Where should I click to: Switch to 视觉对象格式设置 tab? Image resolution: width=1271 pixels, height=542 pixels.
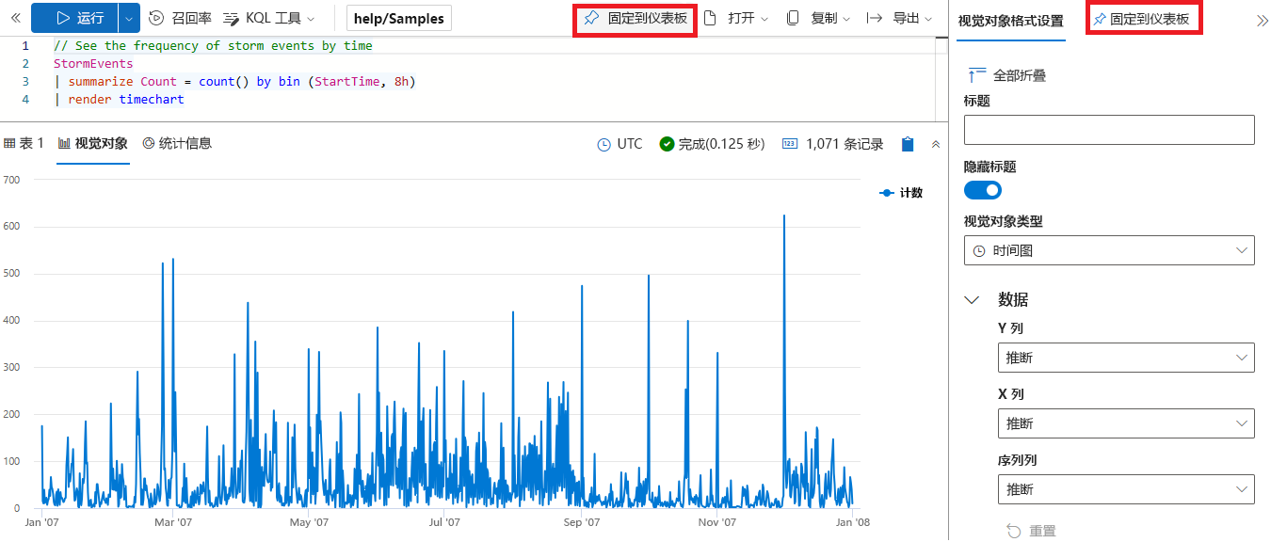pyautogui.click(x=1010, y=21)
